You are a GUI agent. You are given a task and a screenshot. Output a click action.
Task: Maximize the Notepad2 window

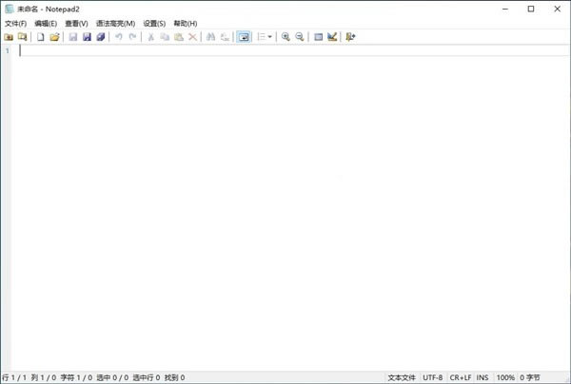click(531, 10)
